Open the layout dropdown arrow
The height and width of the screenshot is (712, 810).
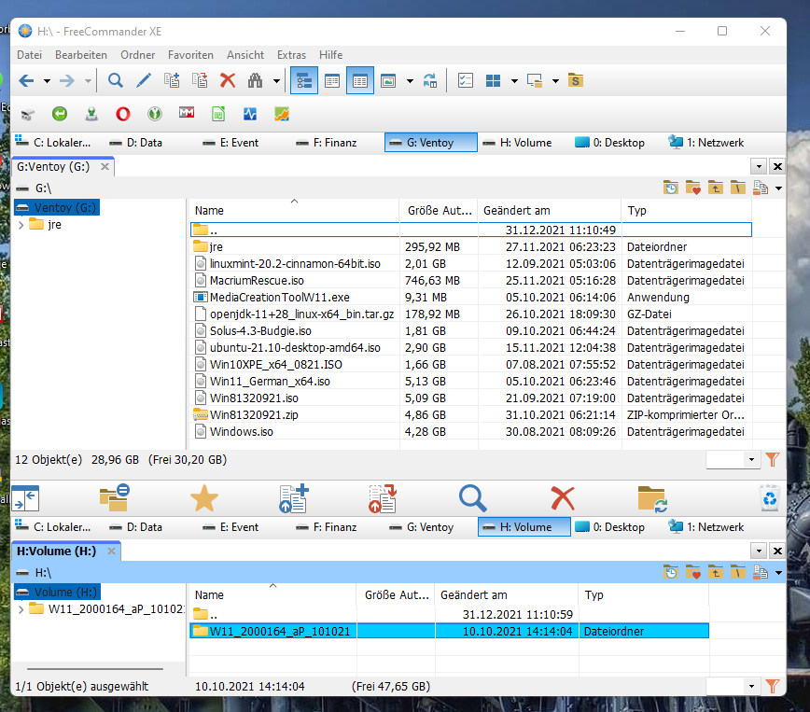(x=514, y=81)
